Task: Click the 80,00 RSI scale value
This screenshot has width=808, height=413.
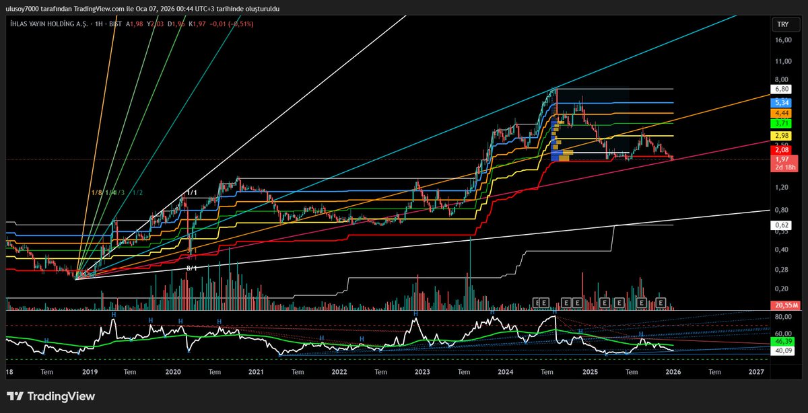Action: point(783,315)
